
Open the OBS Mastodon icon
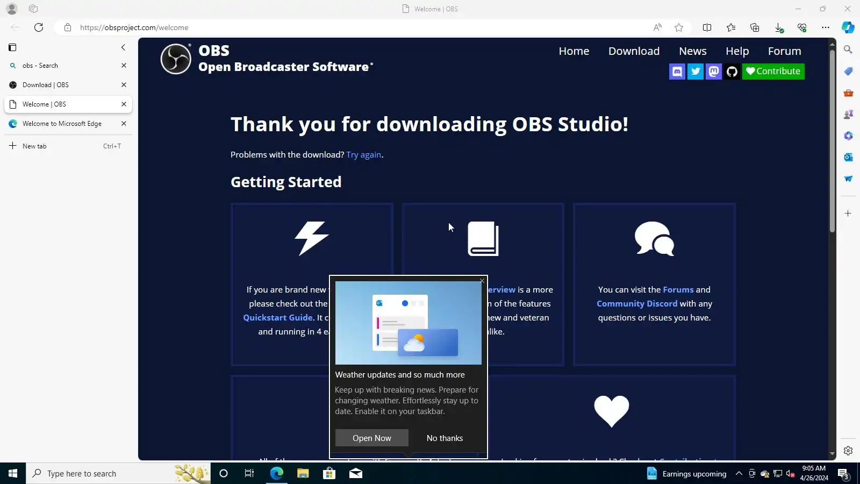[714, 72]
